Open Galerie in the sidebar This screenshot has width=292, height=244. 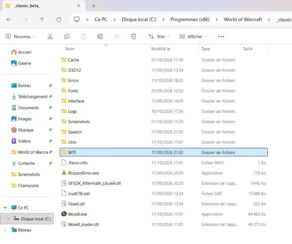21,63
